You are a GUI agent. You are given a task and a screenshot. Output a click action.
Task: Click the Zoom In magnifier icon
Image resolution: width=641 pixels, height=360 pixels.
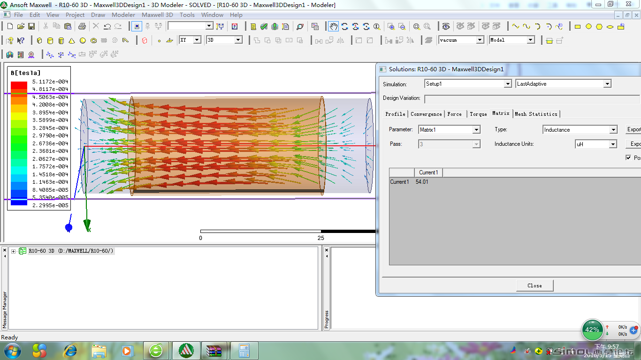(391, 26)
